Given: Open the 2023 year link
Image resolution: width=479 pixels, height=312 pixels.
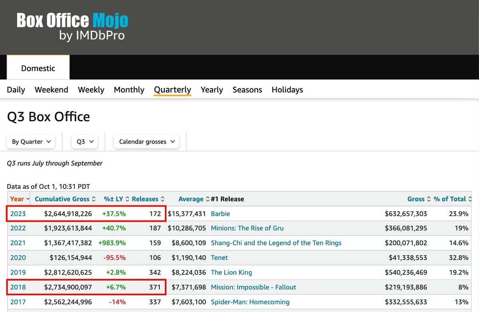Looking at the screenshot, I should 18,213.
